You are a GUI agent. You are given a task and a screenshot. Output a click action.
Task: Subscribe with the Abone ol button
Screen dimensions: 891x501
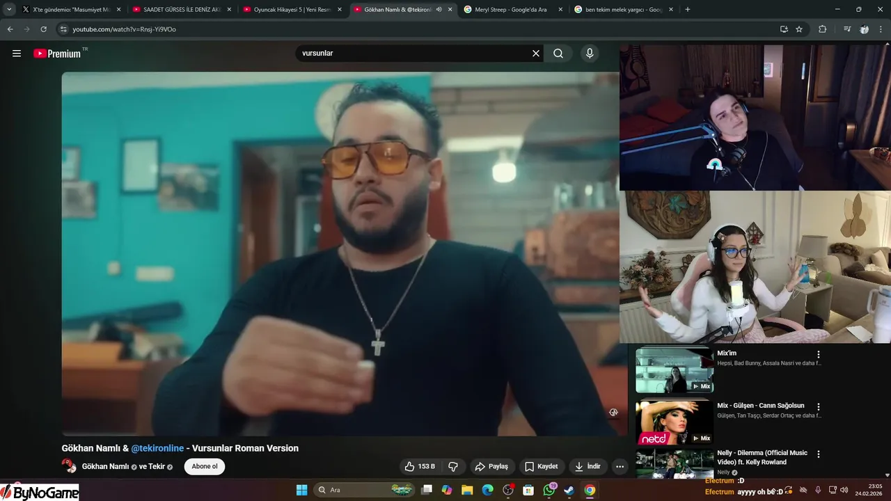[x=205, y=466]
